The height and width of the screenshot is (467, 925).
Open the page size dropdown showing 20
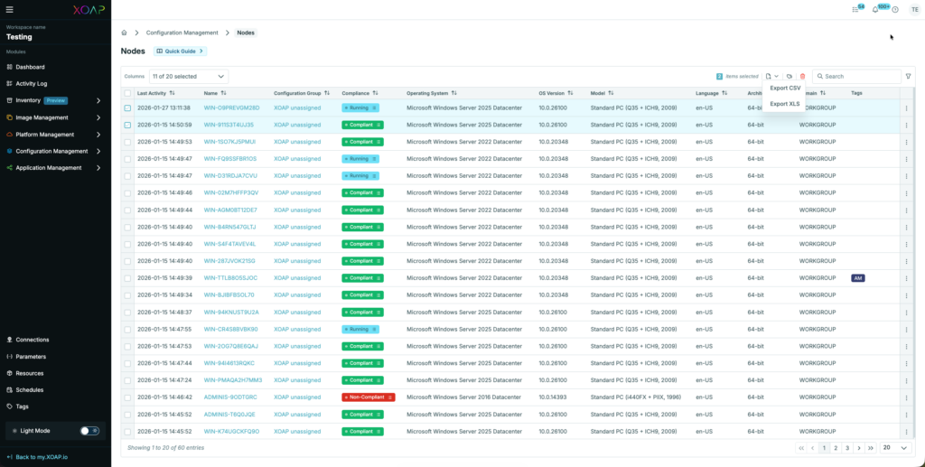pos(895,447)
